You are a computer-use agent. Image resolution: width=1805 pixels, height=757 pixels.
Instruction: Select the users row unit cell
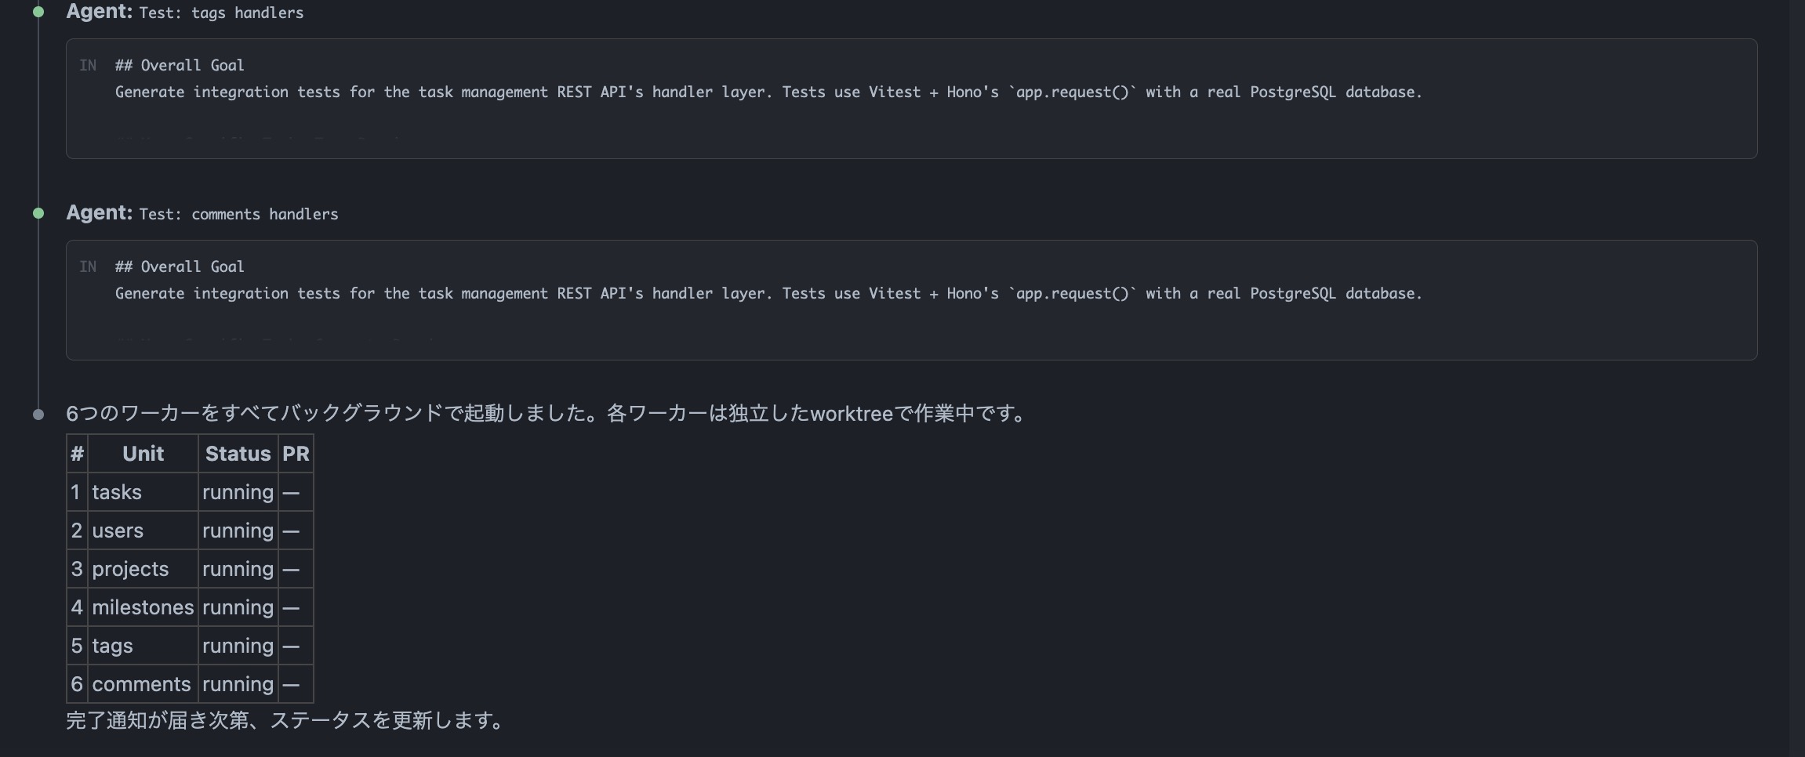coord(118,531)
